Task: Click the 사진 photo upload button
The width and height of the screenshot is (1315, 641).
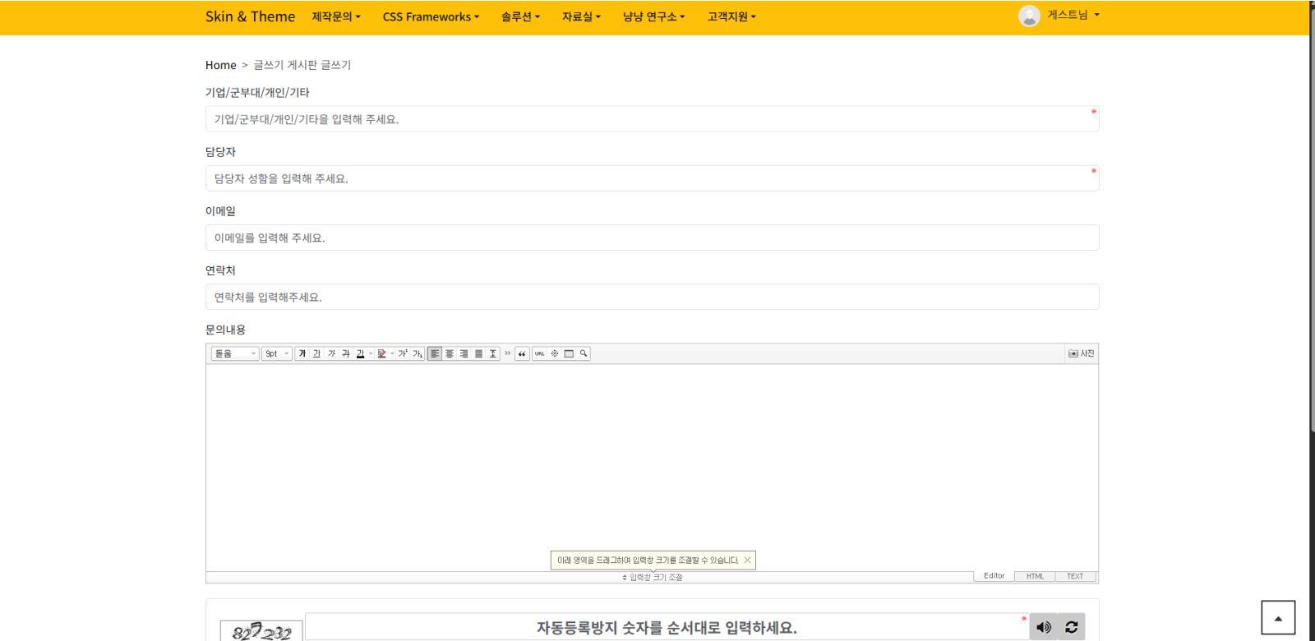Action: (x=1081, y=353)
